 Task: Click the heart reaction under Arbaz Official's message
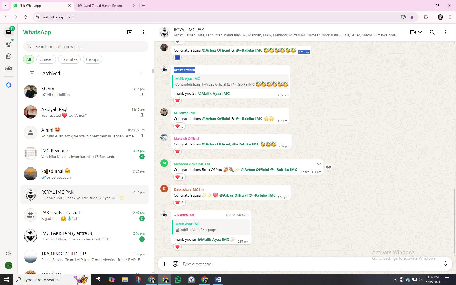click(x=178, y=100)
